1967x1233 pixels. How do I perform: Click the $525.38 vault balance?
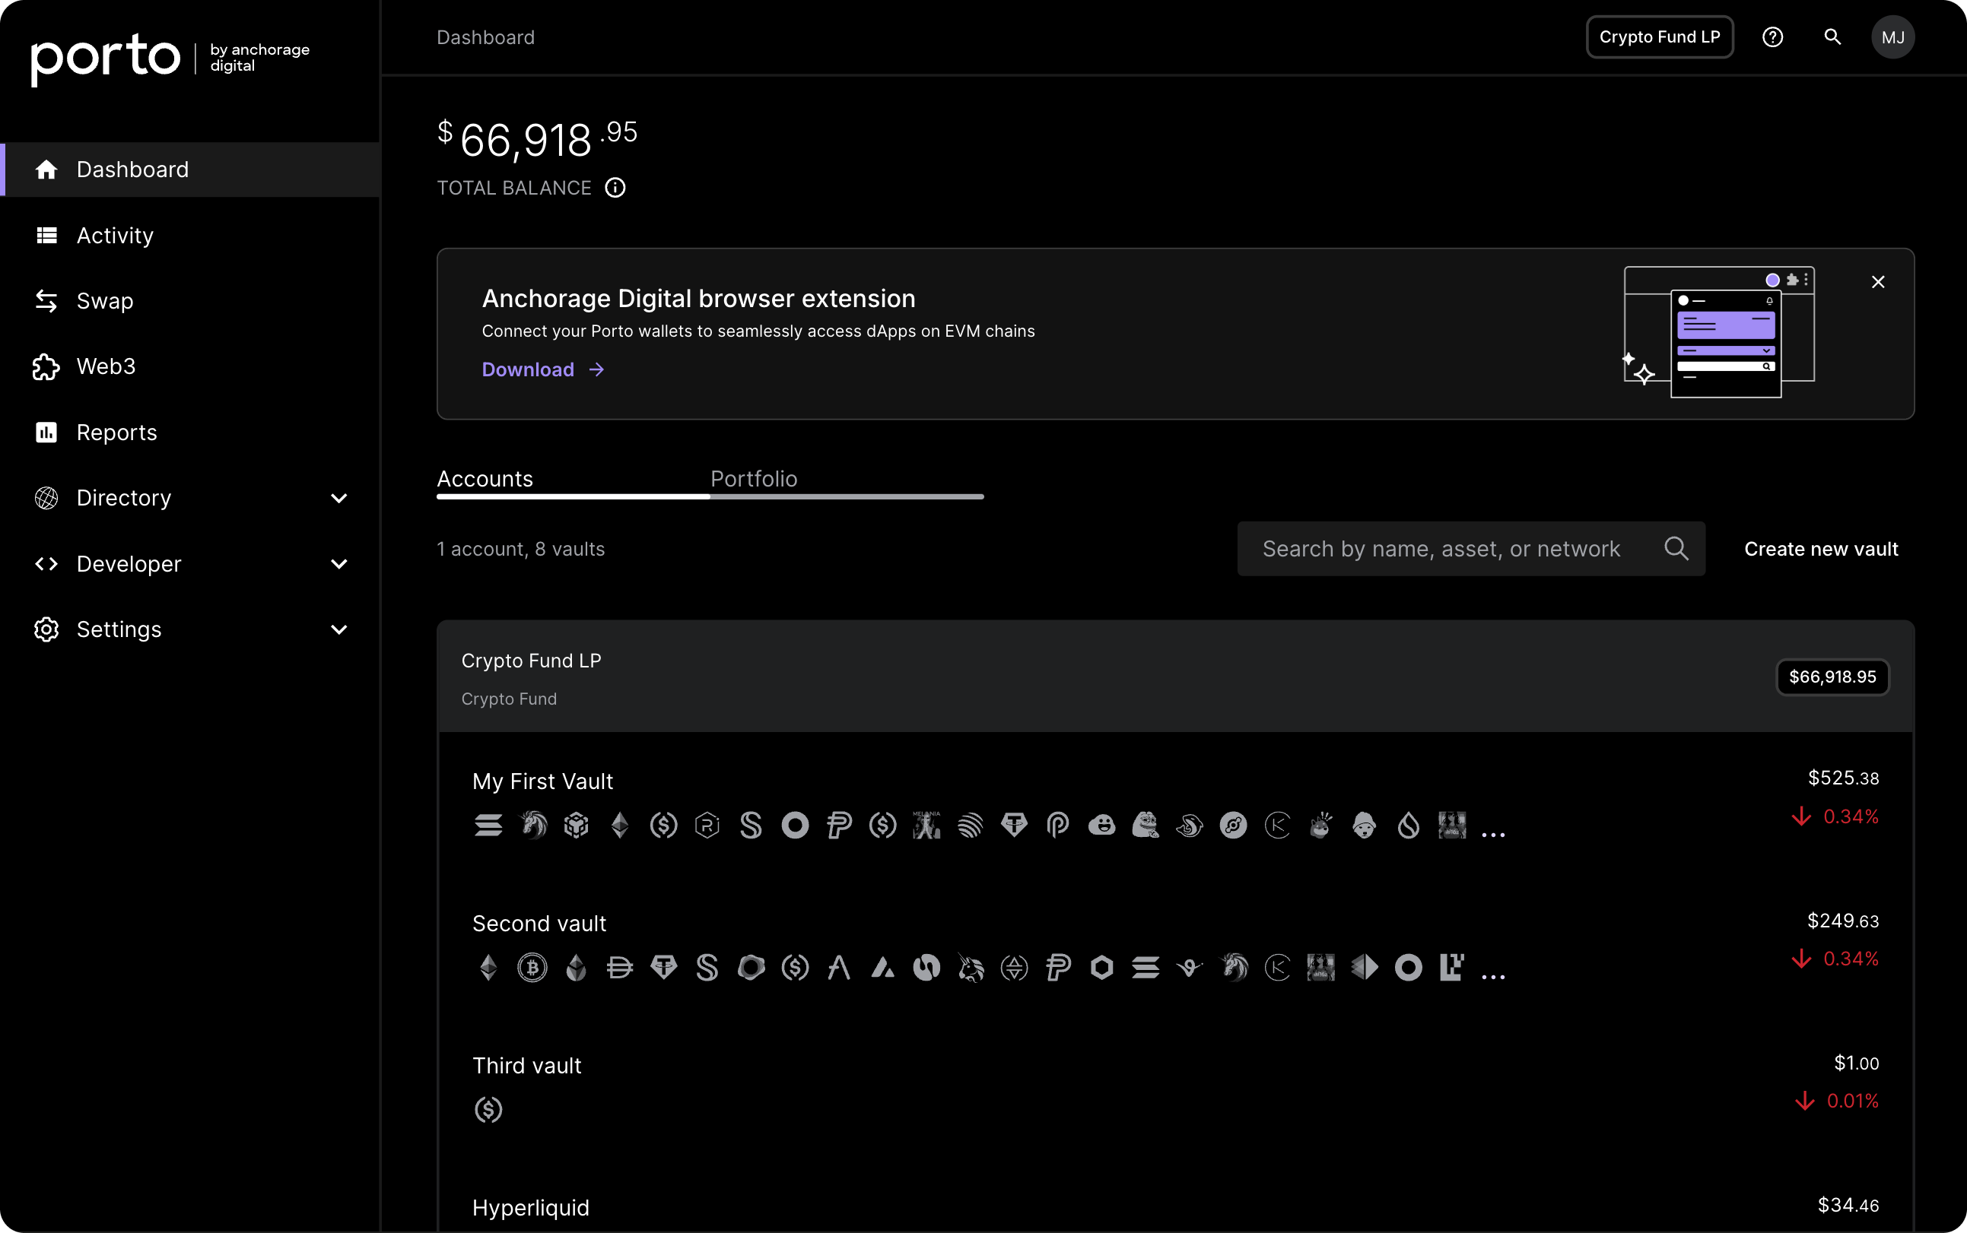(1843, 778)
